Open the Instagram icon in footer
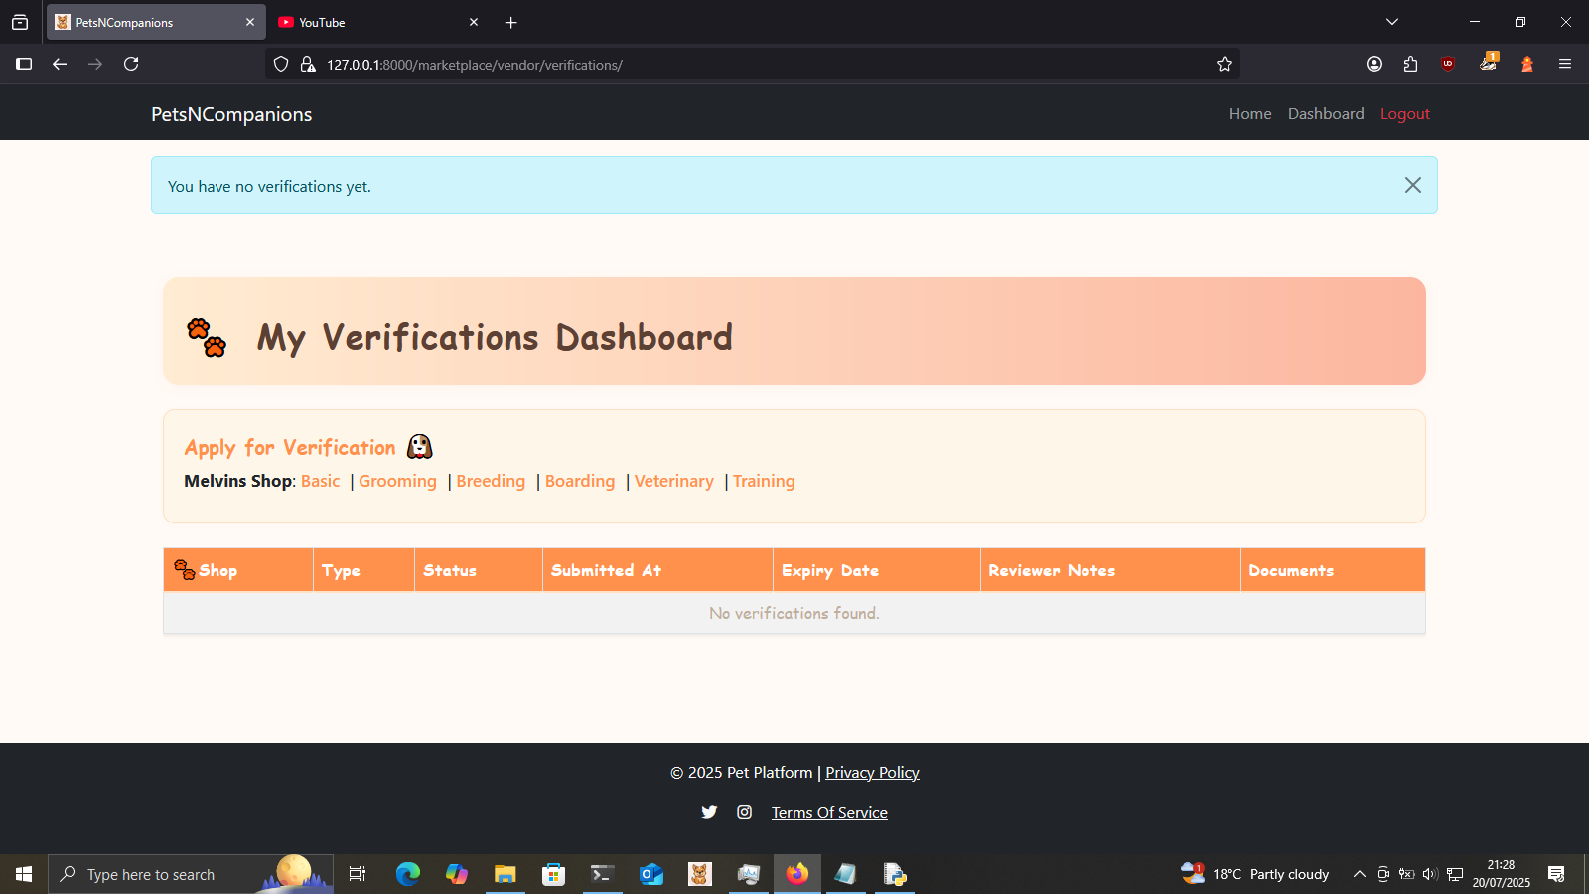1589x894 pixels. (x=745, y=812)
